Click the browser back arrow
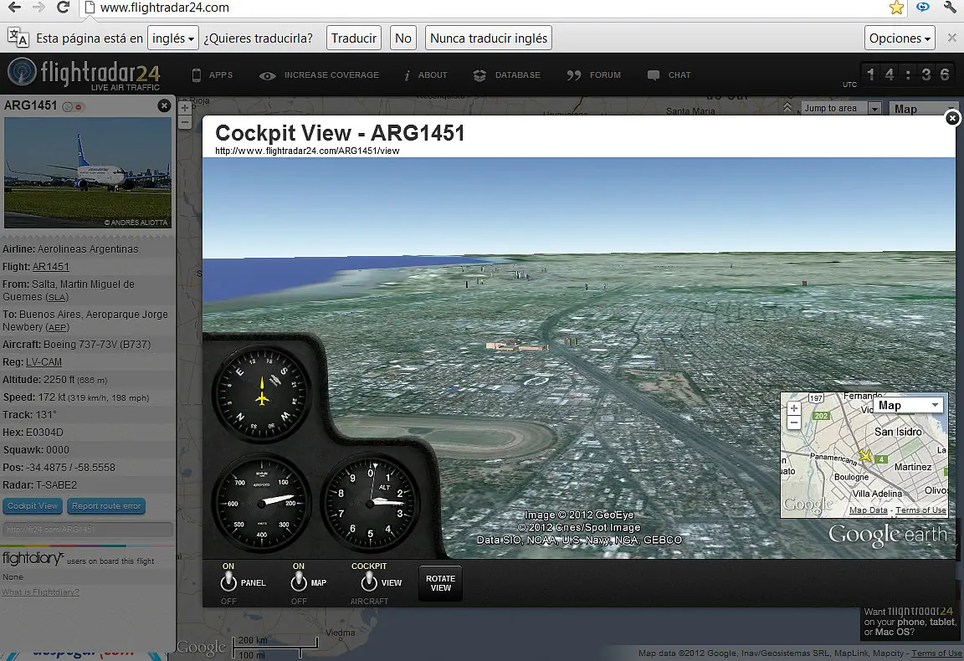Image resolution: width=964 pixels, height=661 pixels. tap(15, 8)
